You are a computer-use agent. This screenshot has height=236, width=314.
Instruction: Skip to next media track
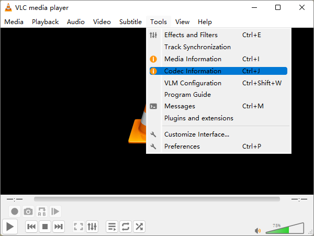click(x=59, y=227)
